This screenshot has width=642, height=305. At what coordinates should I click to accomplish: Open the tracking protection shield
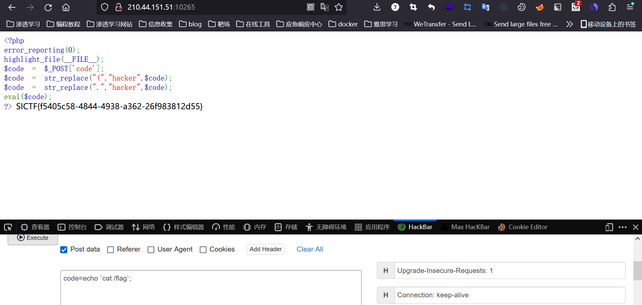click(x=105, y=7)
